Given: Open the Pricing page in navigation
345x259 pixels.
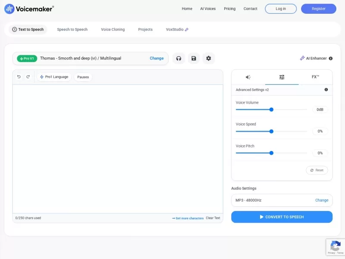Looking at the screenshot, I should pos(229,9).
